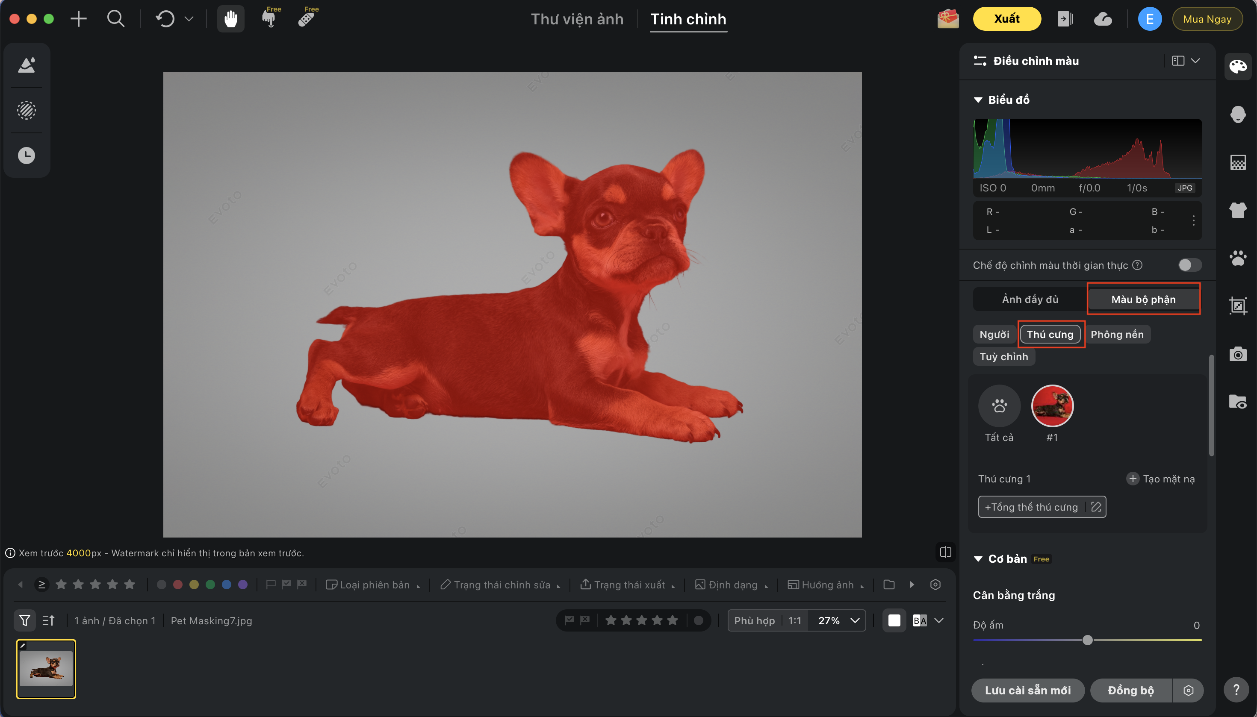The image size is (1257, 717).
Task: Click the cloud sync icon
Action: coord(1103,19)
